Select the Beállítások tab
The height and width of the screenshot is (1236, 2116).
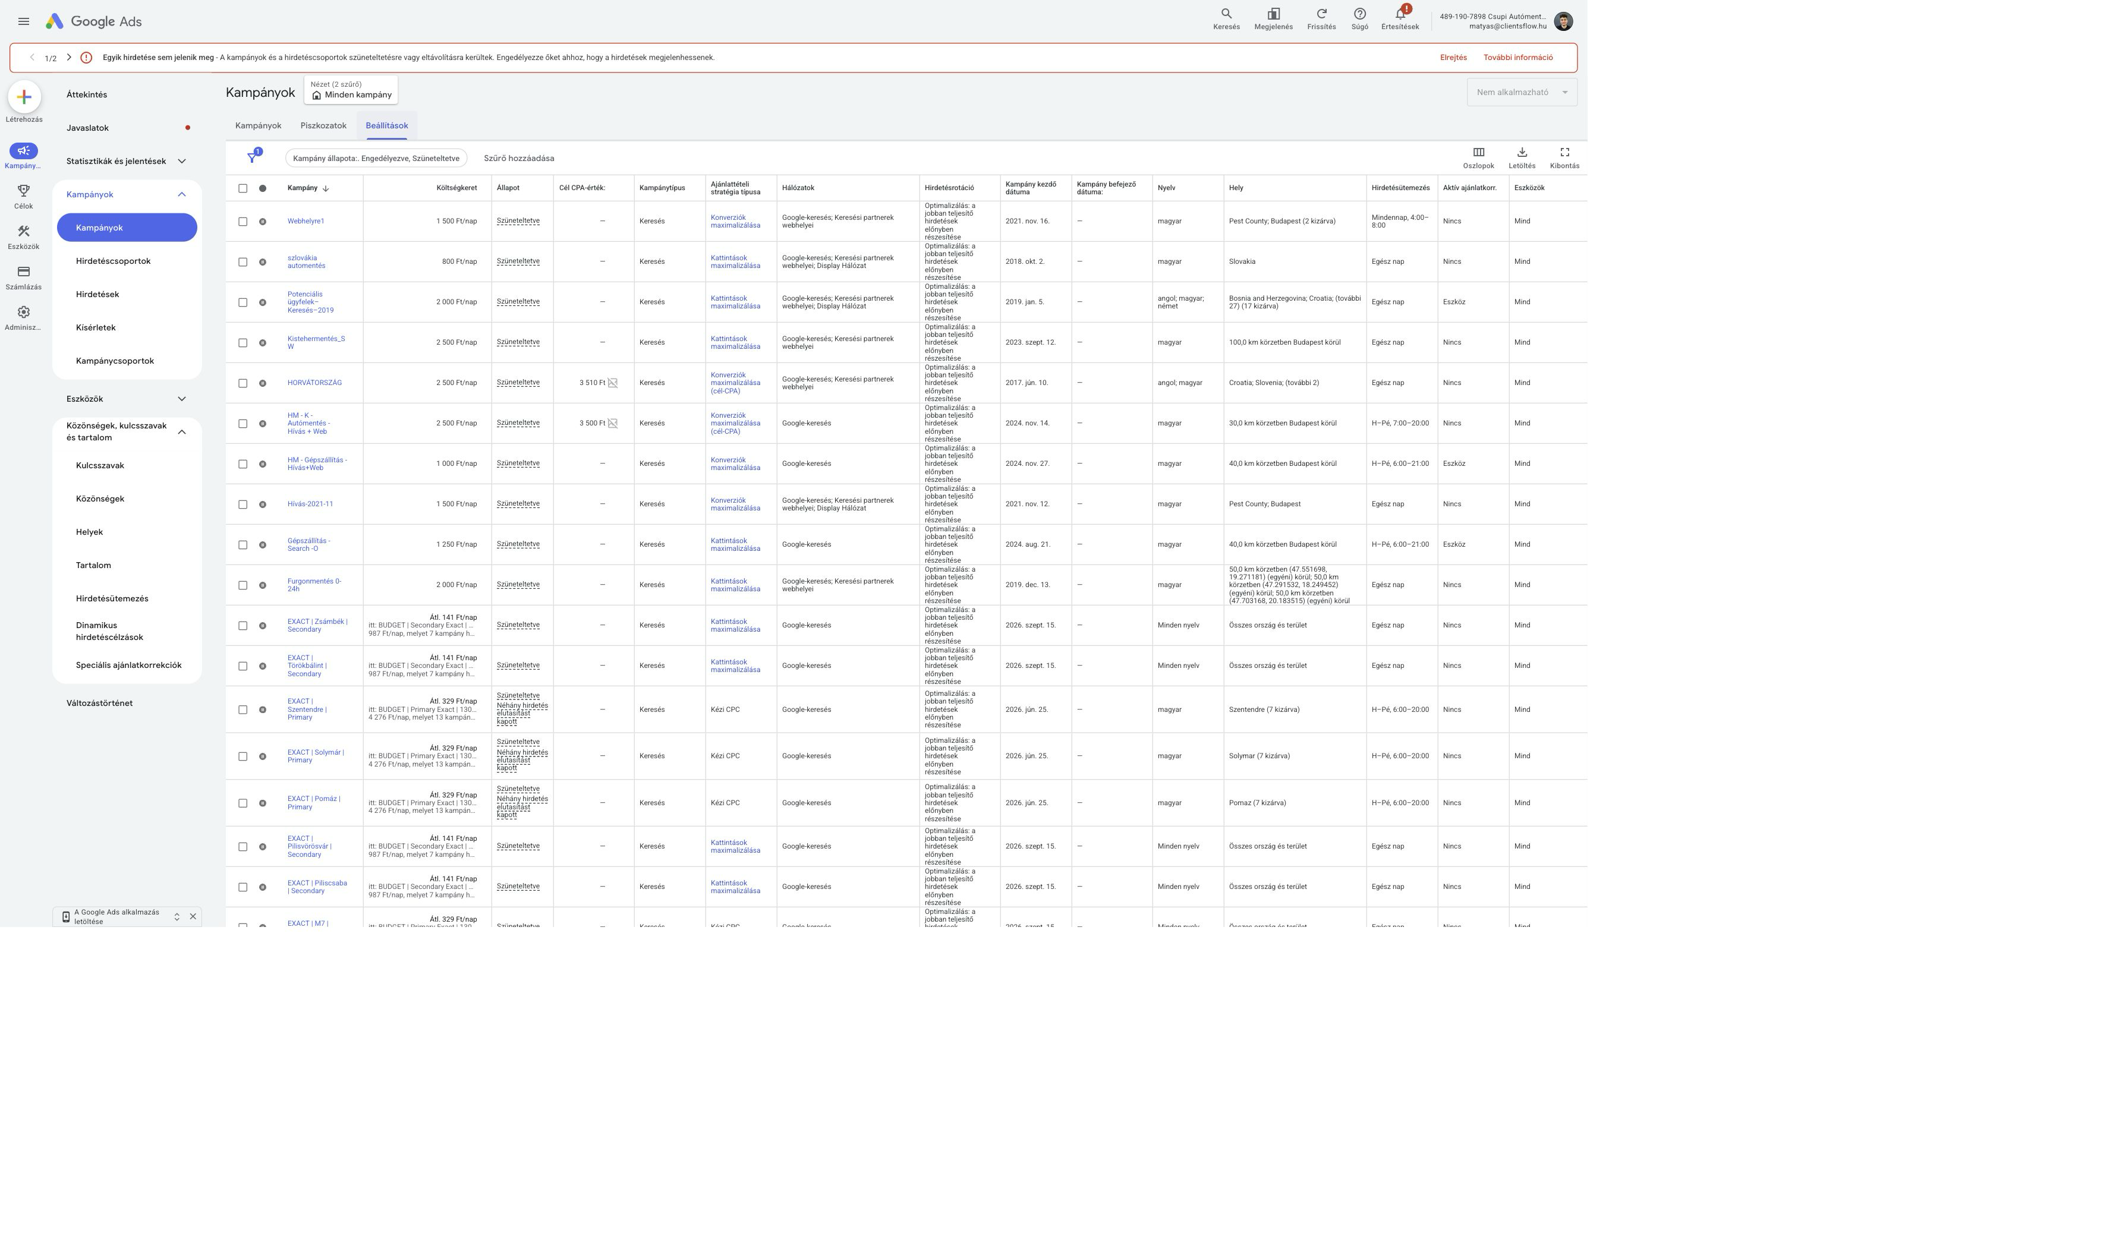(386, 126)
